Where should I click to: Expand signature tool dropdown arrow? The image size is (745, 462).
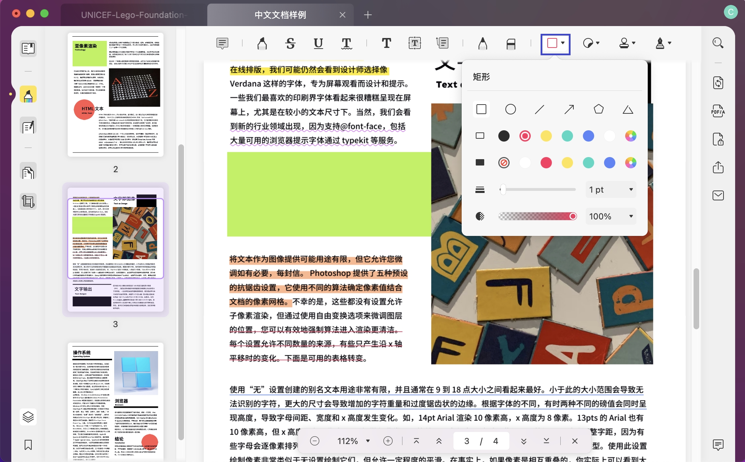pyautogui.click(x=670, y=43)
